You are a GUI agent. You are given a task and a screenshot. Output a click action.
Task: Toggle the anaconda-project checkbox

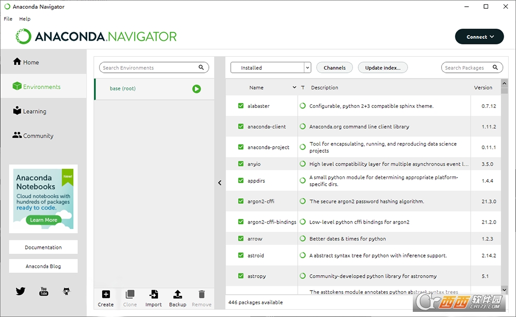(x=241, y=147)
